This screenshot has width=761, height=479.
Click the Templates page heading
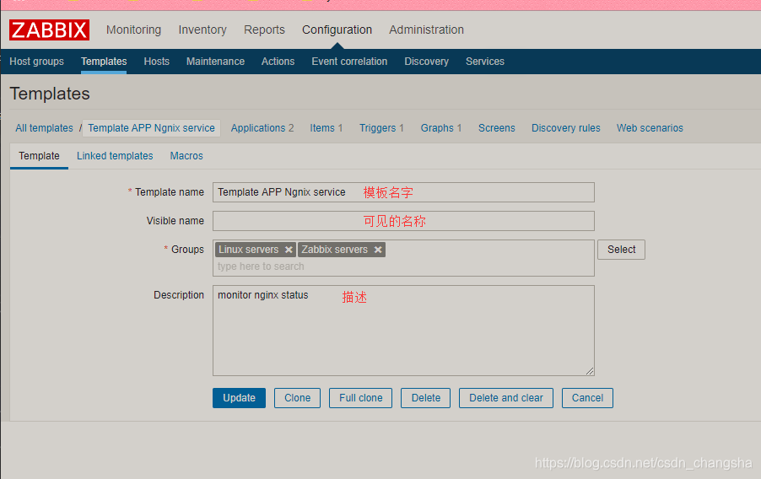click(50, 94)
